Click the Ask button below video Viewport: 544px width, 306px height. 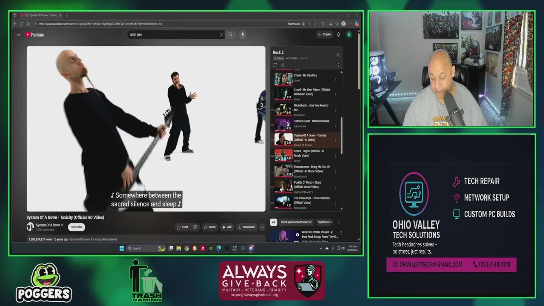coord(227,227)
